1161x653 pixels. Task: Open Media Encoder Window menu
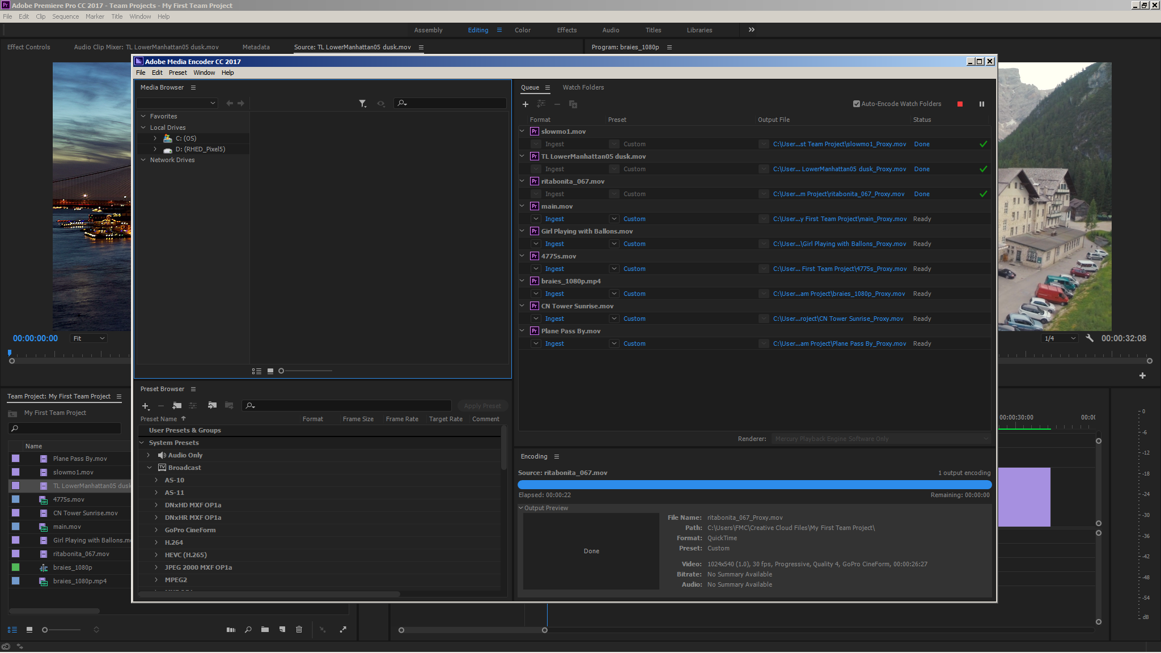[204, 73]
